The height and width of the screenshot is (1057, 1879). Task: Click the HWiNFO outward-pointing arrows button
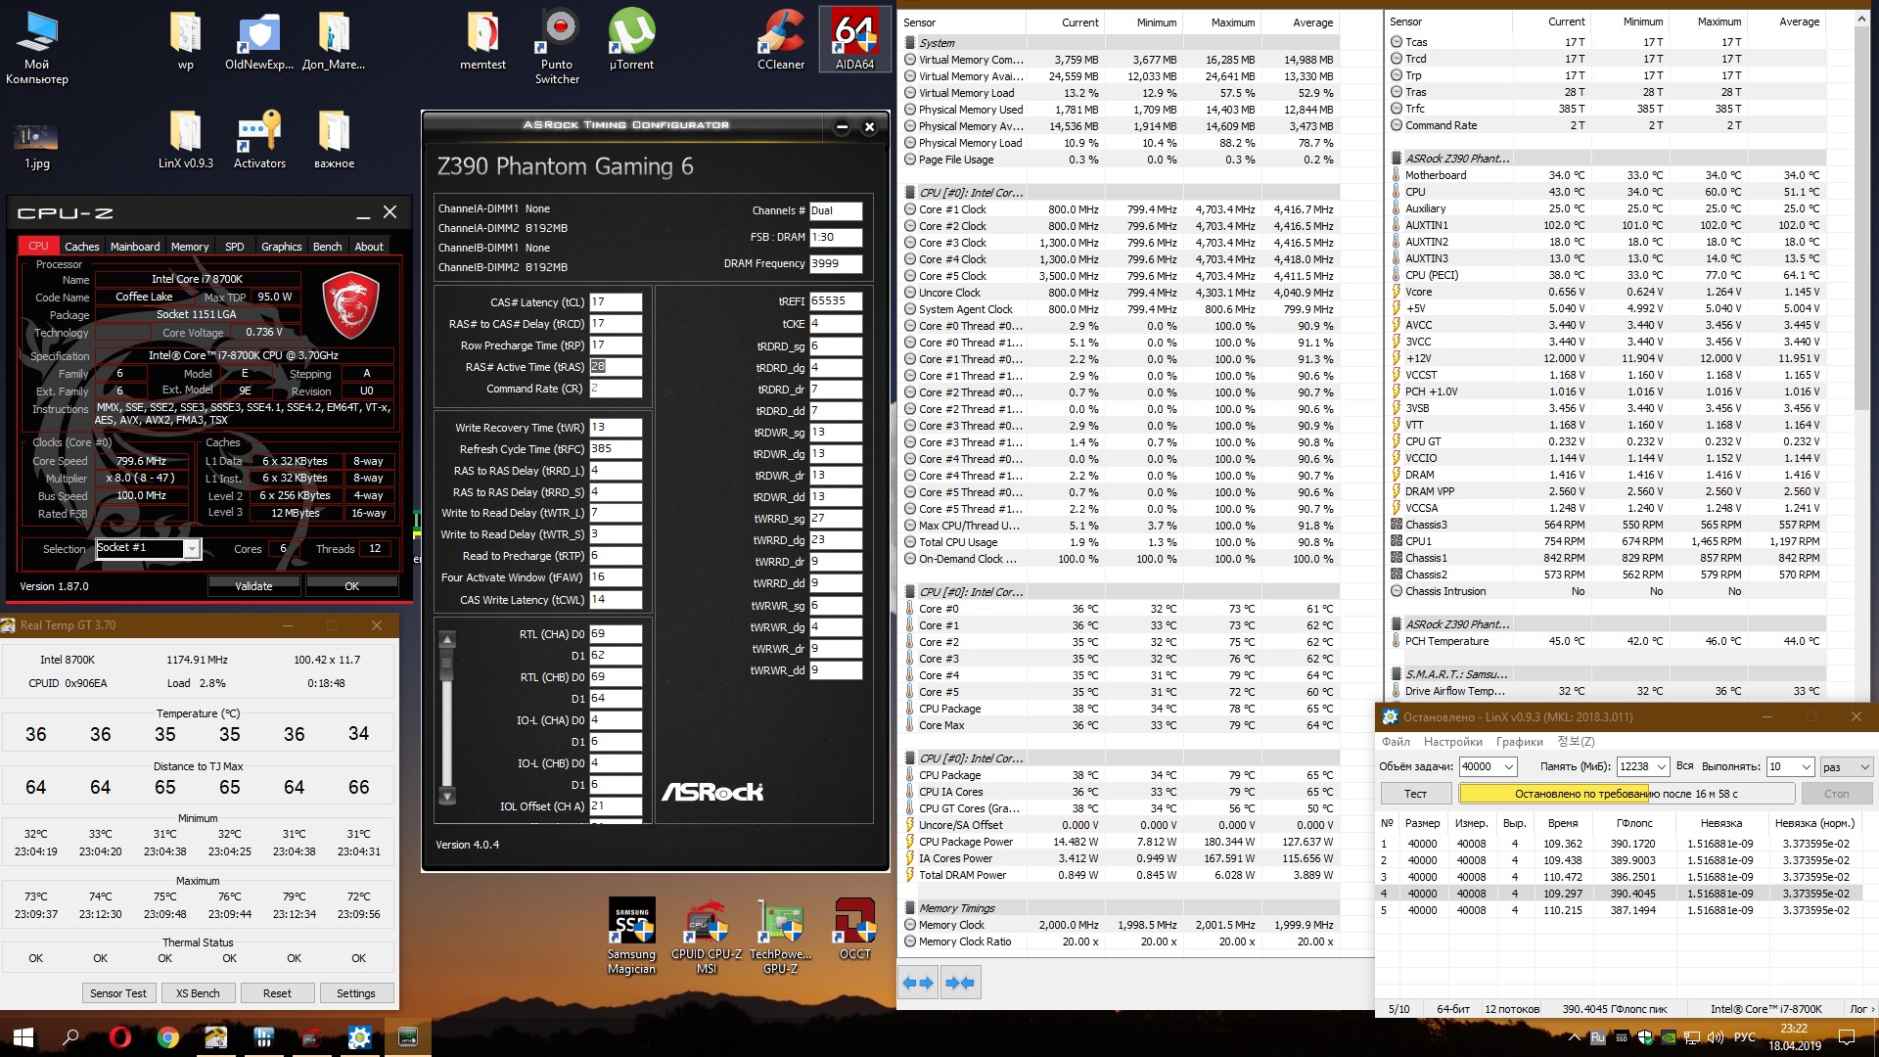(x=918, y=983)
